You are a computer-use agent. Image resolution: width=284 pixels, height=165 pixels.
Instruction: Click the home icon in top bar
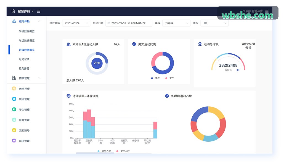13,11
